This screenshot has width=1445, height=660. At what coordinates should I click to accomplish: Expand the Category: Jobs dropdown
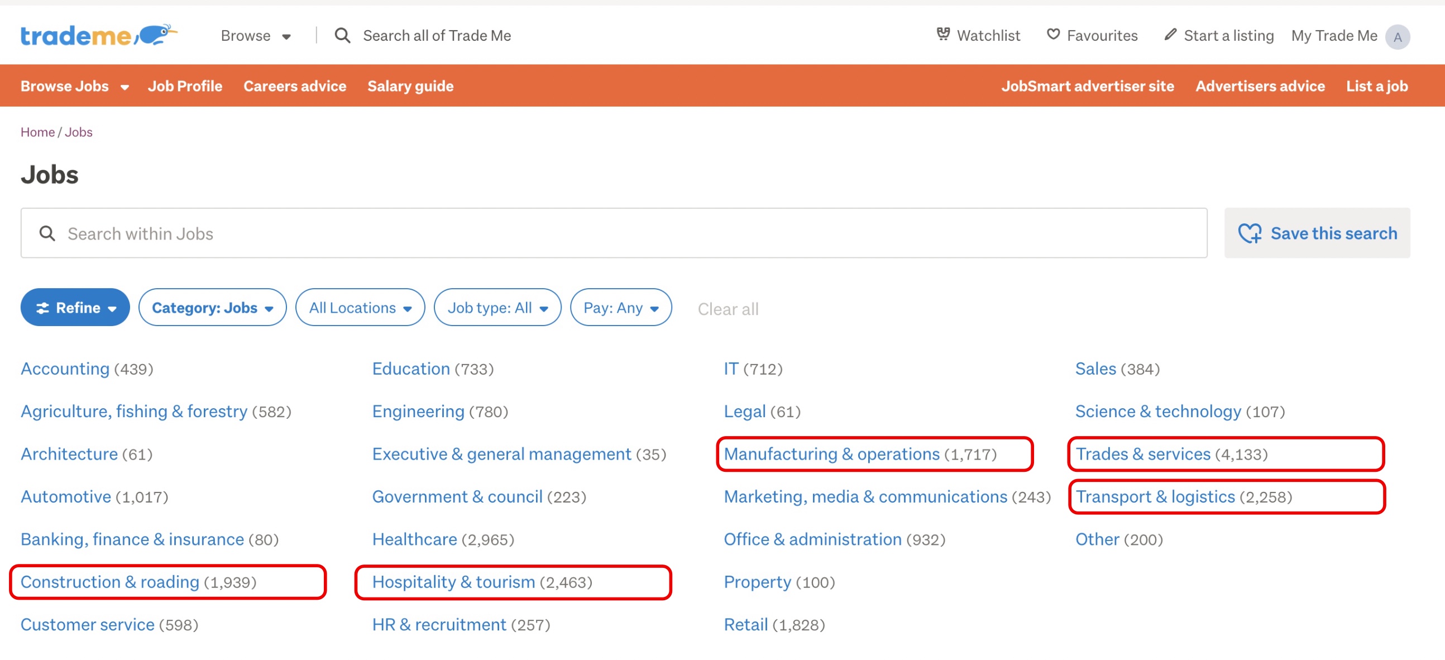[212, 307]
